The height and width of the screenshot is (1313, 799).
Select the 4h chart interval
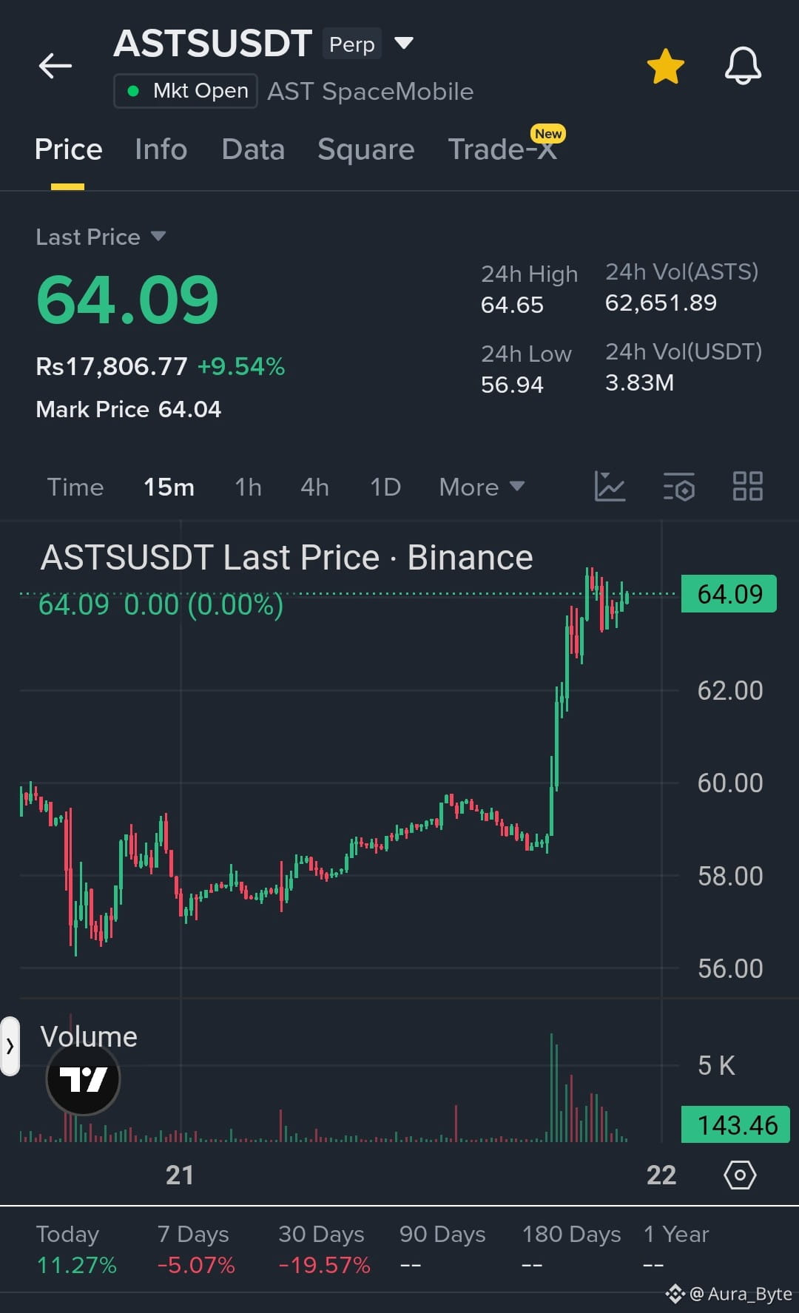[314, 487]
